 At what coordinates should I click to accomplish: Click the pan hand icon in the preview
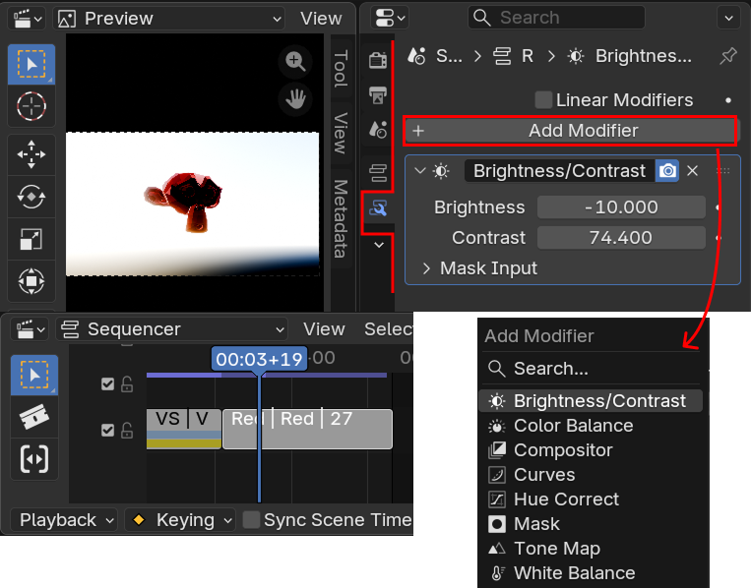click(x=294, y=97)
